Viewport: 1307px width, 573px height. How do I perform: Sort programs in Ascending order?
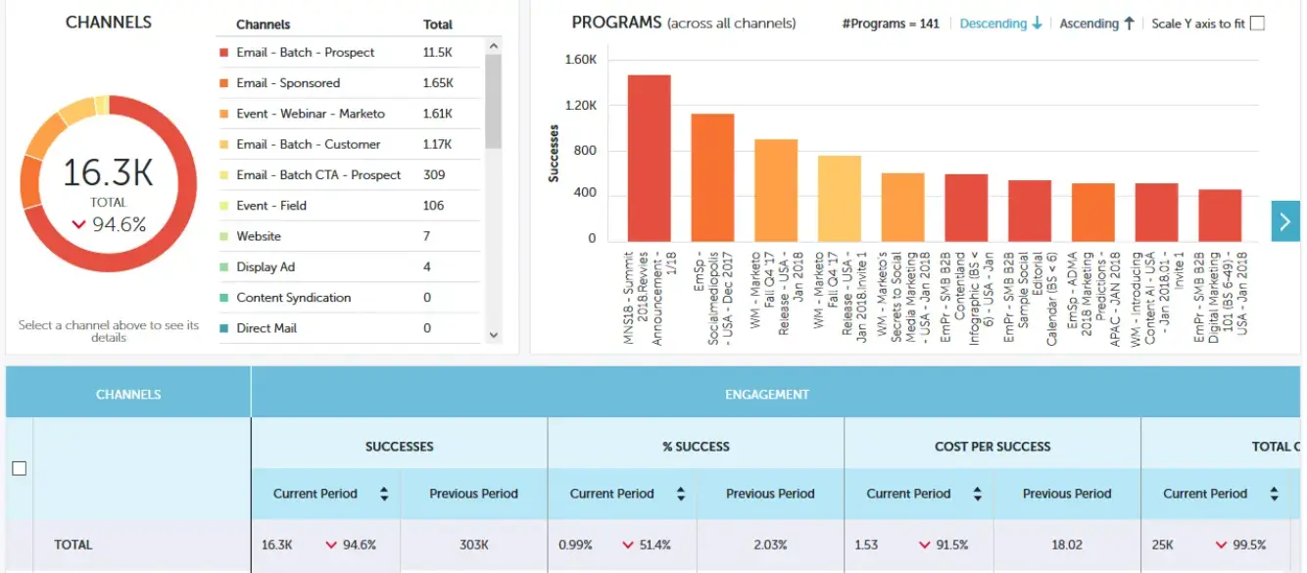coord(1096,24)
